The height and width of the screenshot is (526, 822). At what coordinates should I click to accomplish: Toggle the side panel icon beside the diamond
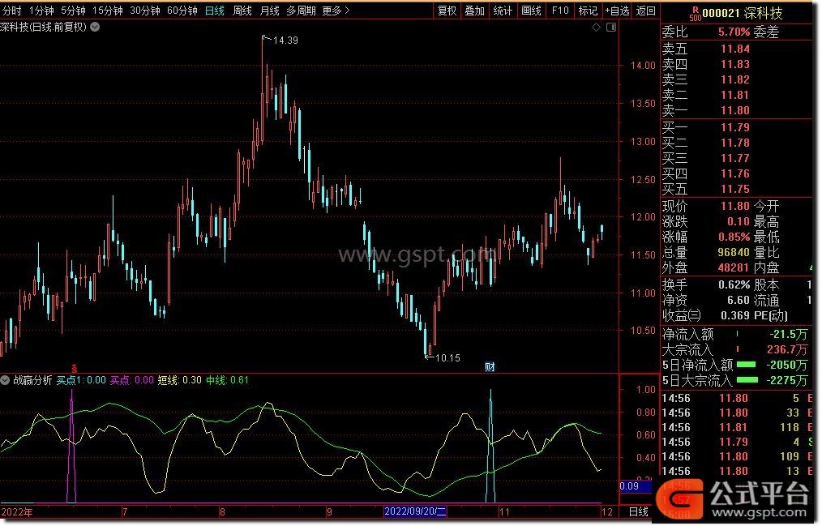[611, 28]
